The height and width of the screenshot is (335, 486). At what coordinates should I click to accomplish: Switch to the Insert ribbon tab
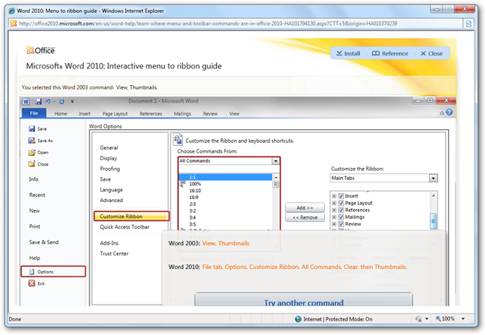84,114
